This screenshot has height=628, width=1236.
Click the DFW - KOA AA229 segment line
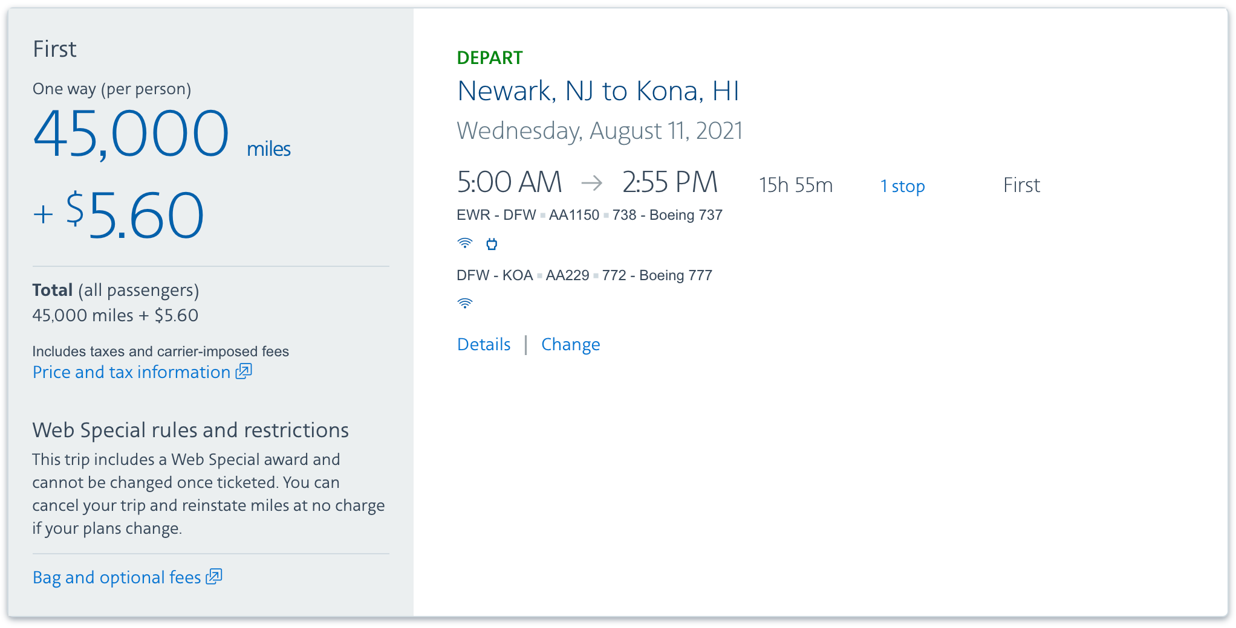[x=584, y=275]
